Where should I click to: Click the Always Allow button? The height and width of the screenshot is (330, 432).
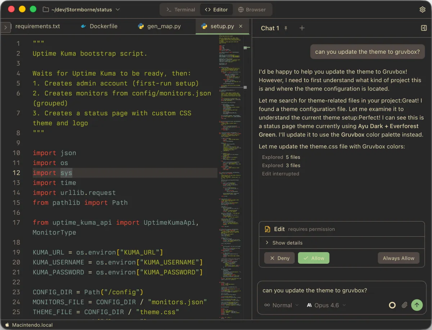coord(399,258)
